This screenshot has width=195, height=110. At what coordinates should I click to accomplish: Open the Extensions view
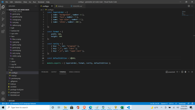[x=3, y=31]
